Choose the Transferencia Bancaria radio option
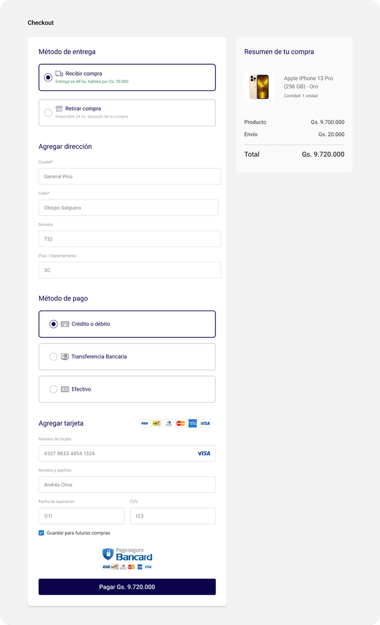The height and width of the screenshot is (625, 380). [x=54, y=356]
